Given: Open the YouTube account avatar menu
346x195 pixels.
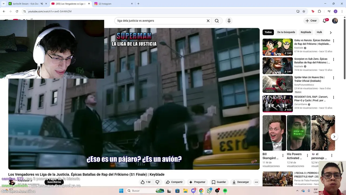Looking at the screenshot, I should 335,21.
